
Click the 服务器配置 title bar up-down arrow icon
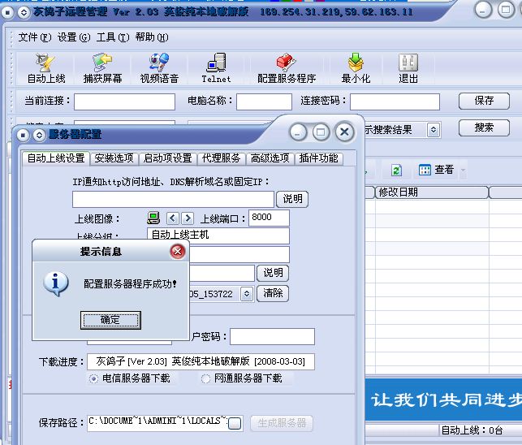click(x=39, y=136)
